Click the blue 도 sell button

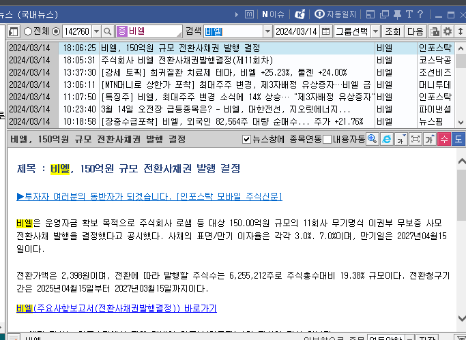tap(458, 139)
